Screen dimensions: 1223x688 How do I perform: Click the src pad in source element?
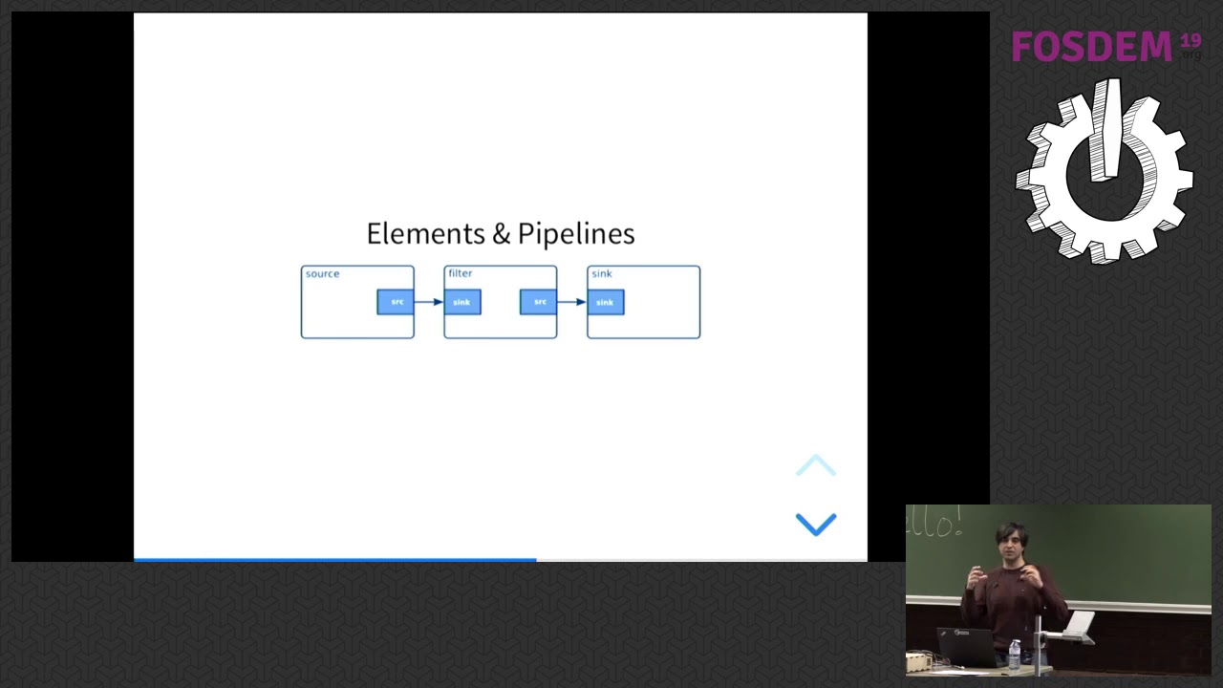pos(396,302)
